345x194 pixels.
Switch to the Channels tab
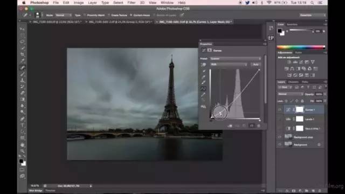(293, 82)
